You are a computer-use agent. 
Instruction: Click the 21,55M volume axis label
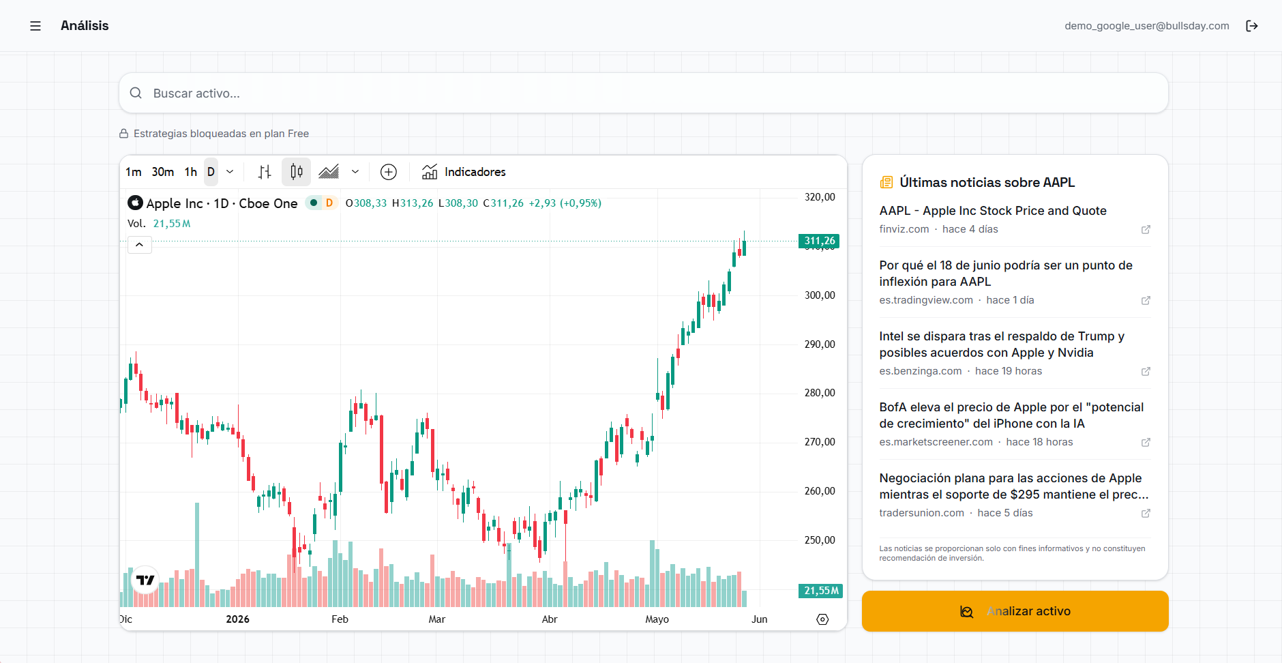(x=820, y=591)
